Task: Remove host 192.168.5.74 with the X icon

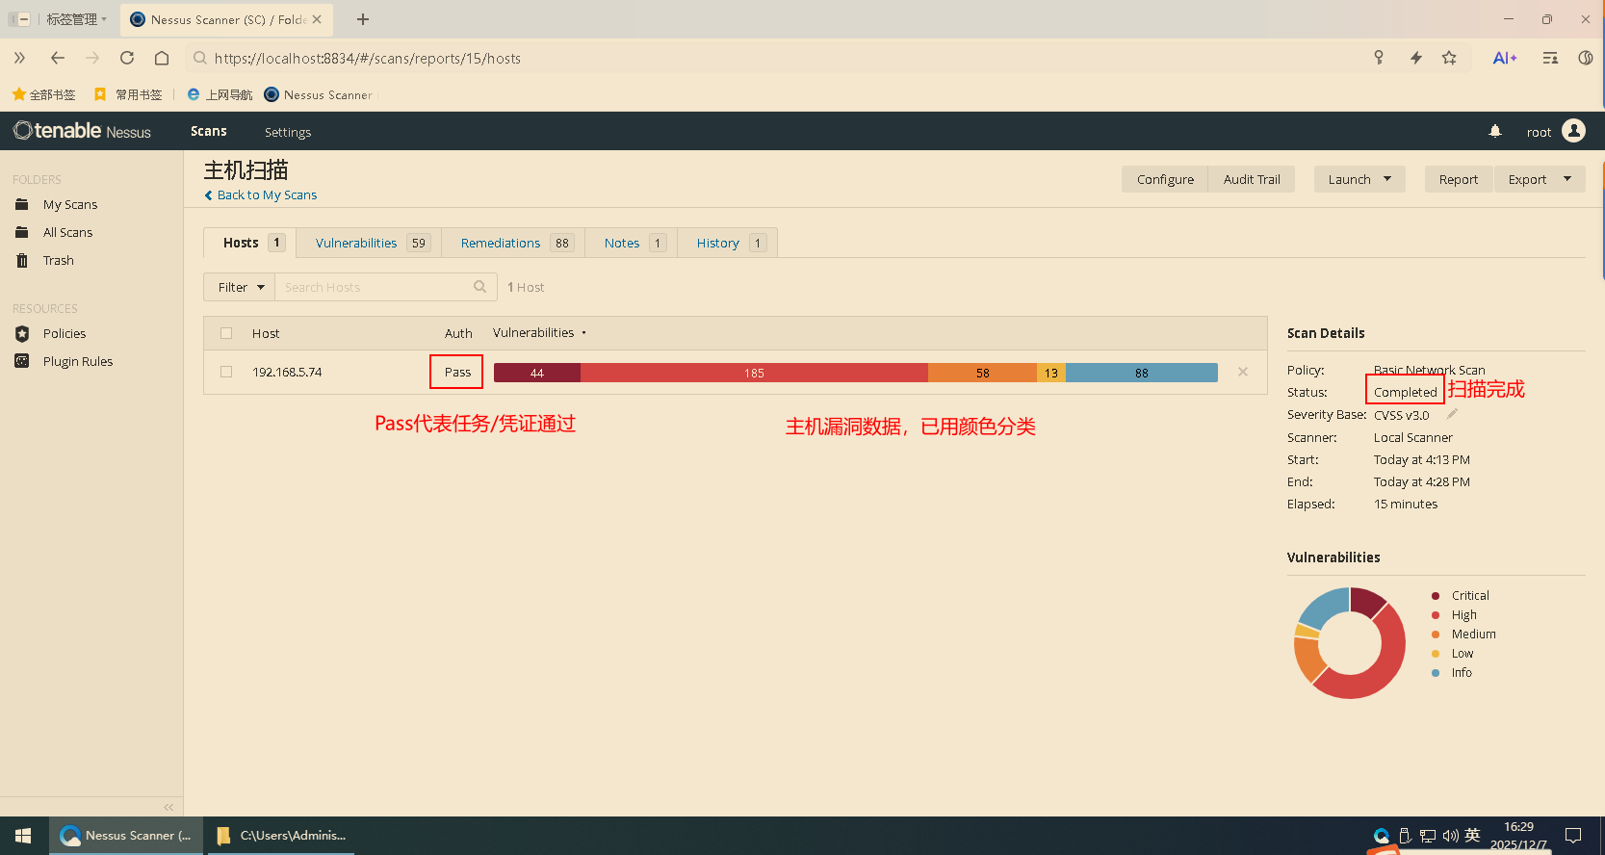Action: point(1243,372)
